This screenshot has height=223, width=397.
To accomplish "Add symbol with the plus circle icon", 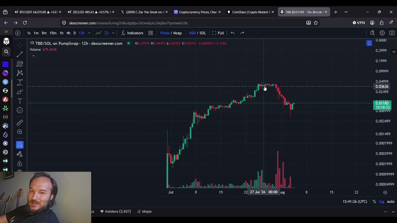I will (18, 33).
